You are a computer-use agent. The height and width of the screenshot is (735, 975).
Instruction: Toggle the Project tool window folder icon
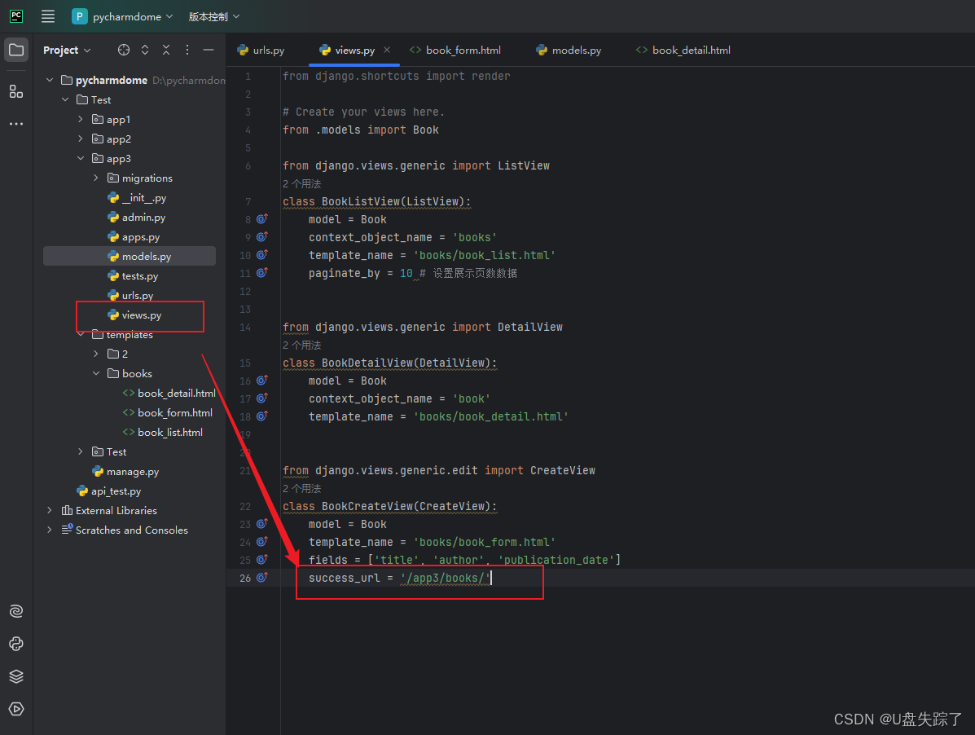(x=16, y=49)
